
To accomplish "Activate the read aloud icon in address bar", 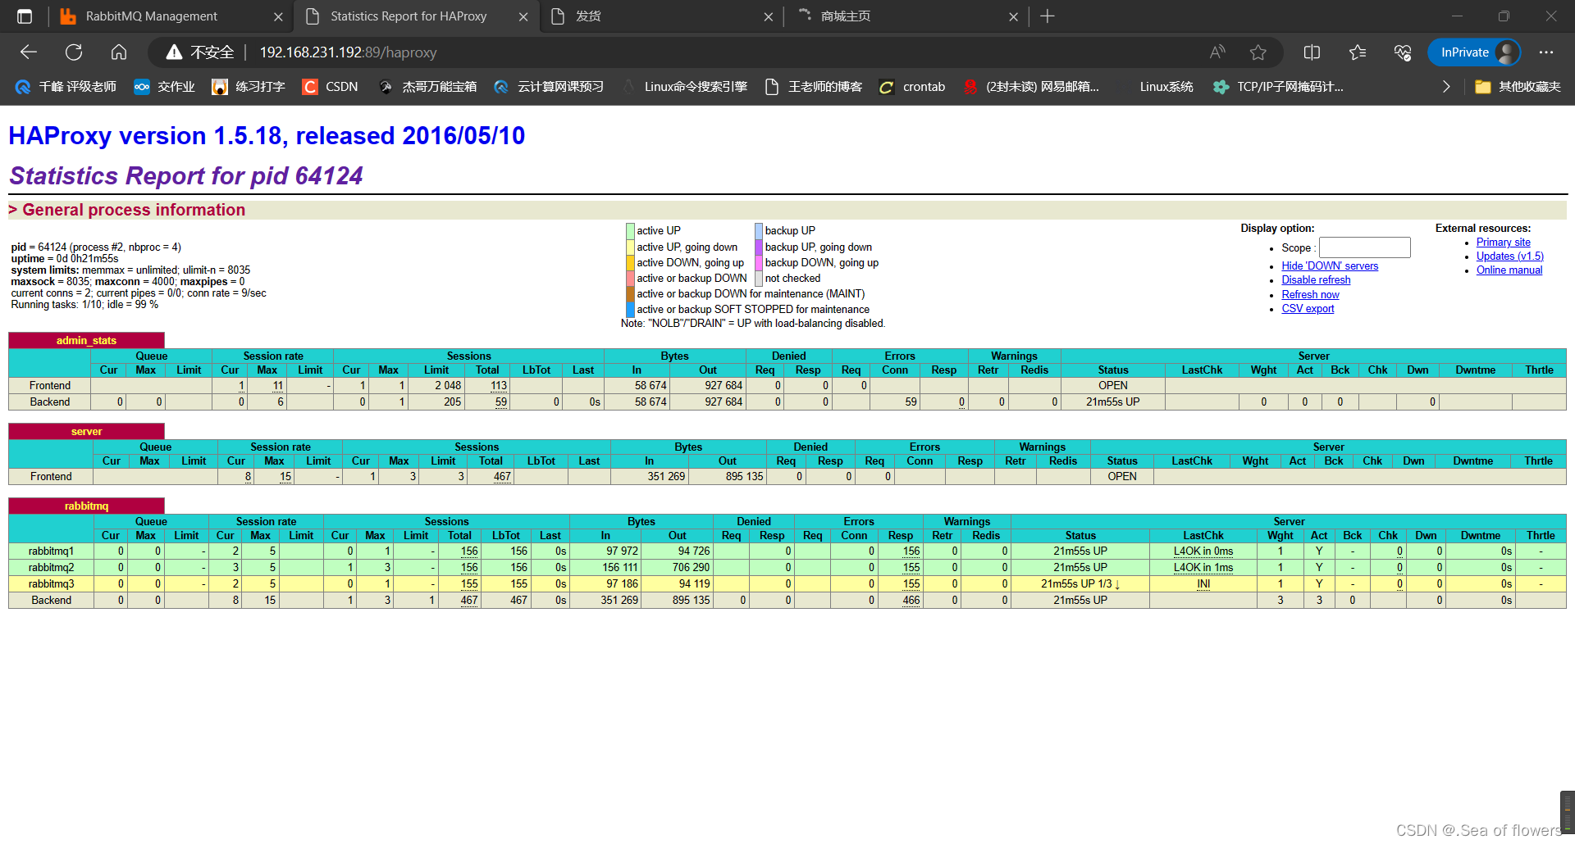I will (x=1217, y=52).
